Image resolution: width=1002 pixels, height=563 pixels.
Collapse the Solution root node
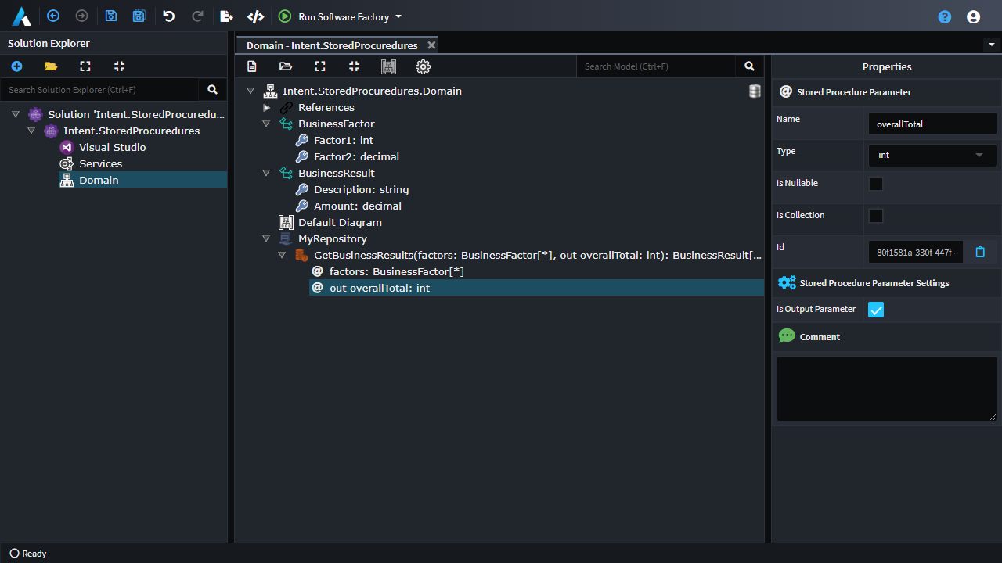tap(16, 114)
